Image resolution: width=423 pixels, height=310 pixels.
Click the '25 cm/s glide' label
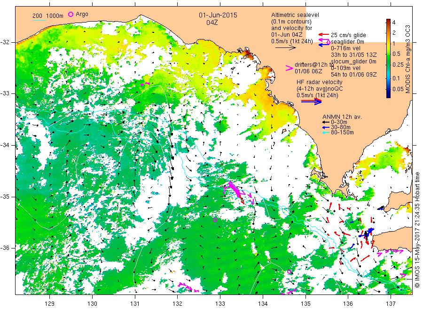tap(348, 35)
